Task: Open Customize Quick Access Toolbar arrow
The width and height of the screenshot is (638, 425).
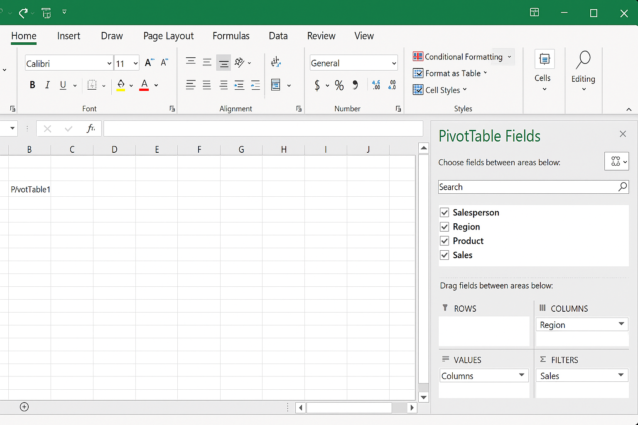Action: [x=64, y=12]
